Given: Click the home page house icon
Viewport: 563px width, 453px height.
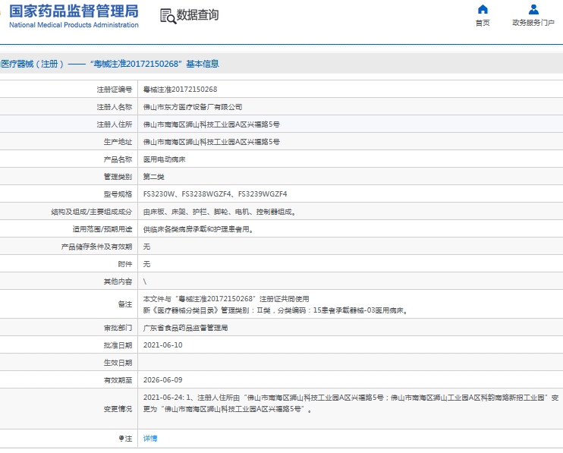Looking at the screenshot, I should coord(483,9).
